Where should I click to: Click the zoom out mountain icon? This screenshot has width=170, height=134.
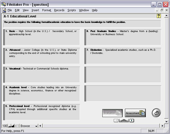click(x=9, y=126)
